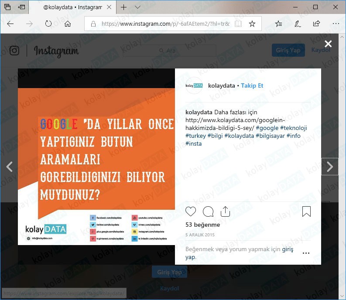Click the post image with Google text
Image resolution: width=346 pixels, height=300 pixels.
(x=96, y=167)
